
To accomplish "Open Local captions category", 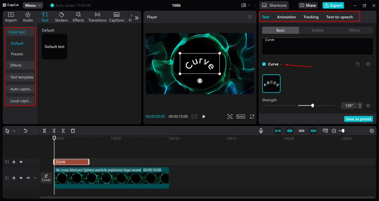I will click(x=20, y=101).
